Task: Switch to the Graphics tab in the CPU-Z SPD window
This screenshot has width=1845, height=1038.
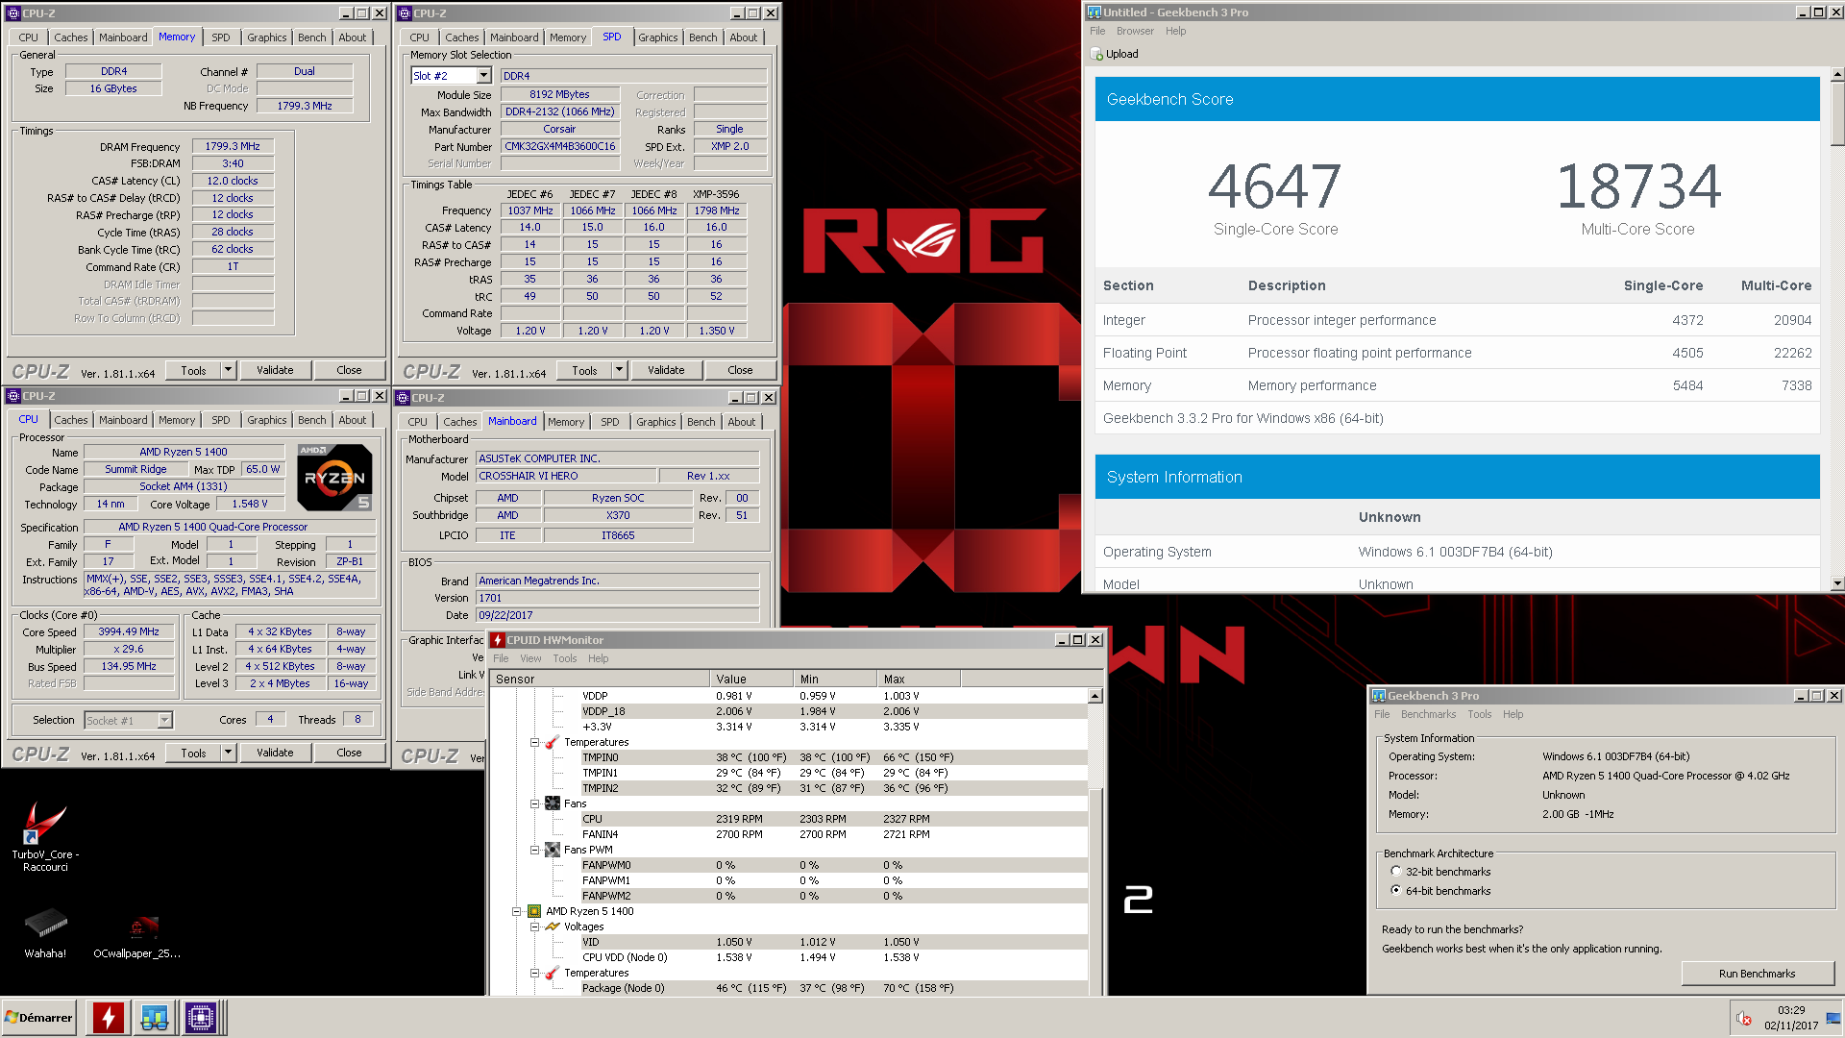Action: (658, 37)
